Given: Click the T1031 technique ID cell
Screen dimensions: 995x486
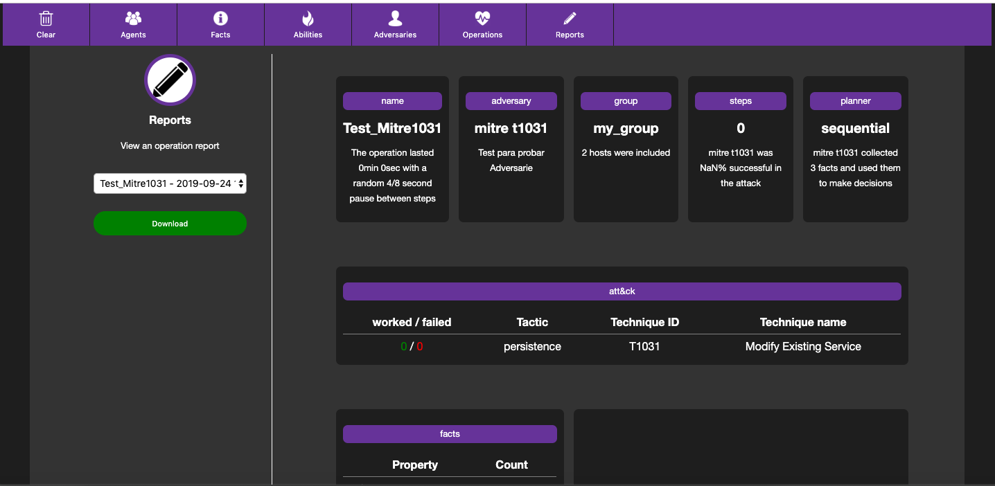Looking at the screenshot, I should click(x=644, y=347).
